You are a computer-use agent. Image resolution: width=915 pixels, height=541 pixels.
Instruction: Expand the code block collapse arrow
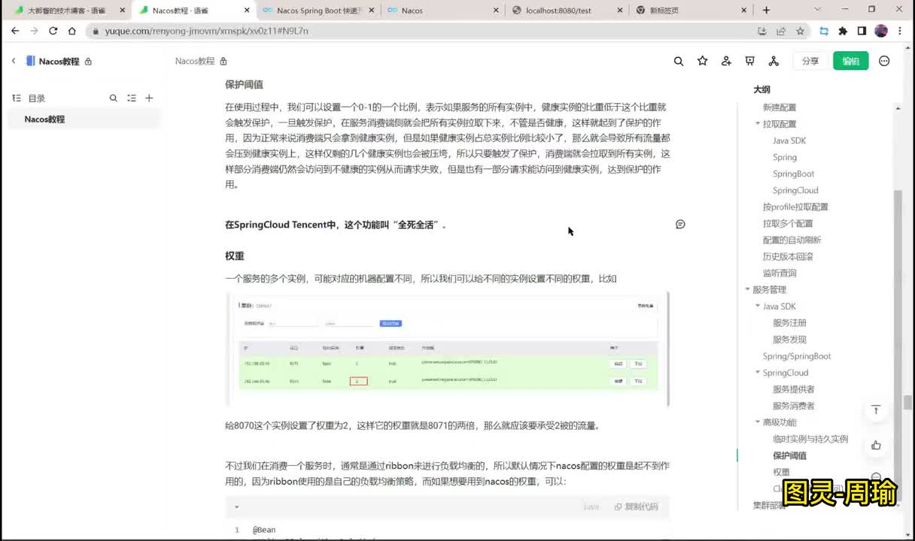(236, 507)
